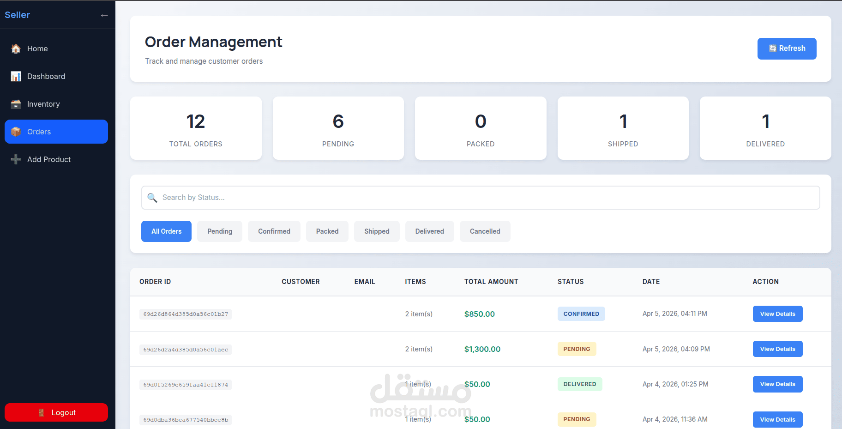The width and height of the screenshot is (842, 429).
Task: Open the Home house icon
Action: 16,48
